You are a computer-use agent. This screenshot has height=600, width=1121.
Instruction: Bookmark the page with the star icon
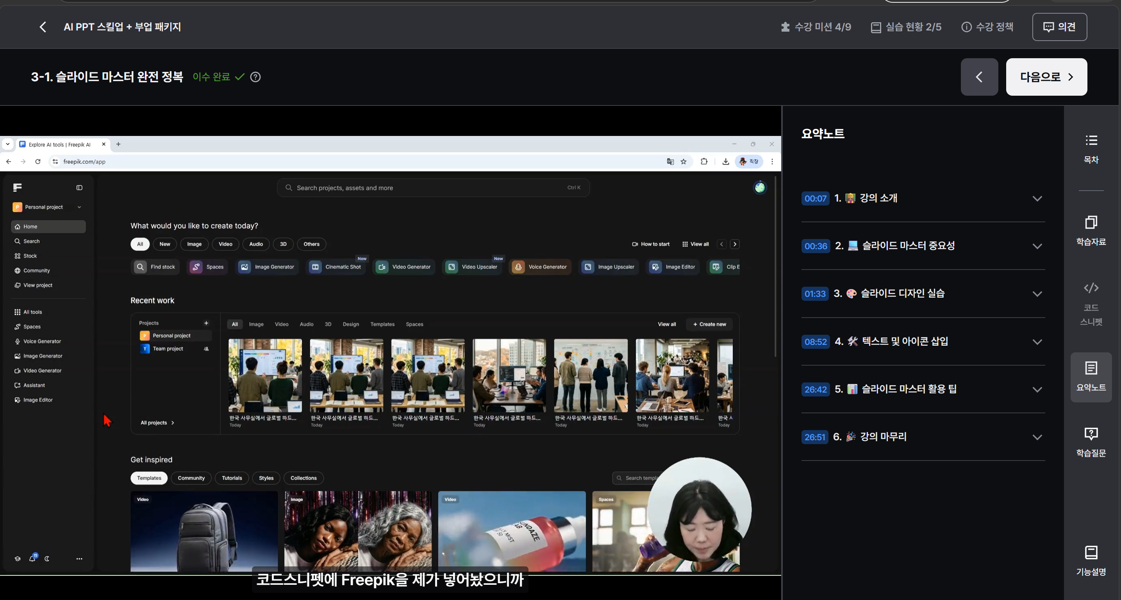tap(684, 161)
